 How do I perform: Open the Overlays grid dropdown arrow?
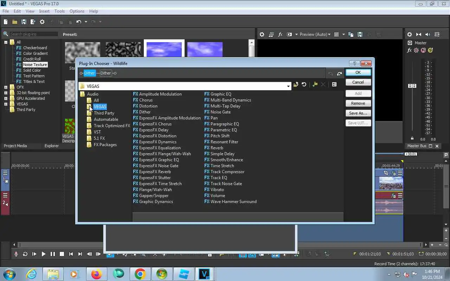point(343,34)
